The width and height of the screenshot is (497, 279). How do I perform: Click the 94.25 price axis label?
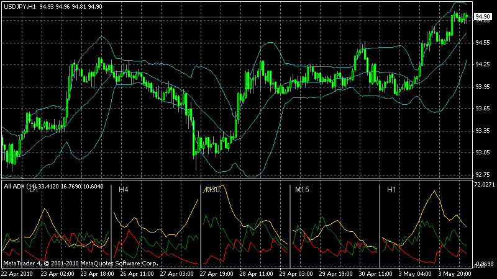coord(483,64)
